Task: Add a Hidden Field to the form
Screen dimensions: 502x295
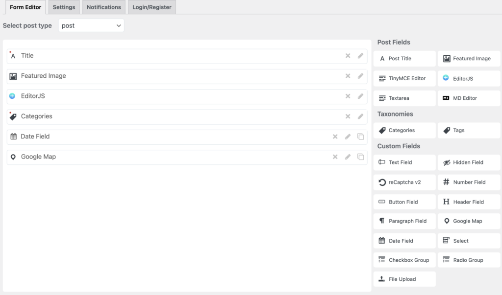Action: (x=469, y=162)
